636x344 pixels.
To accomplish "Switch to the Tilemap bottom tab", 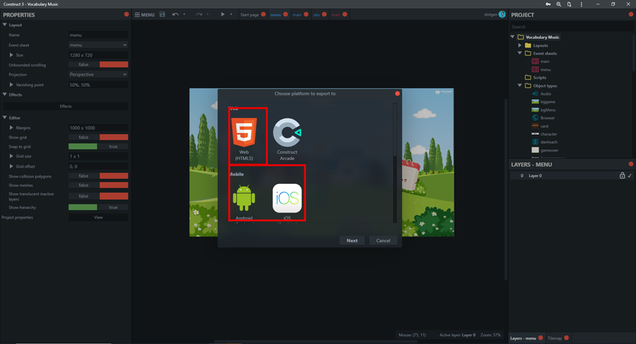I will click(x=555, y=338).
